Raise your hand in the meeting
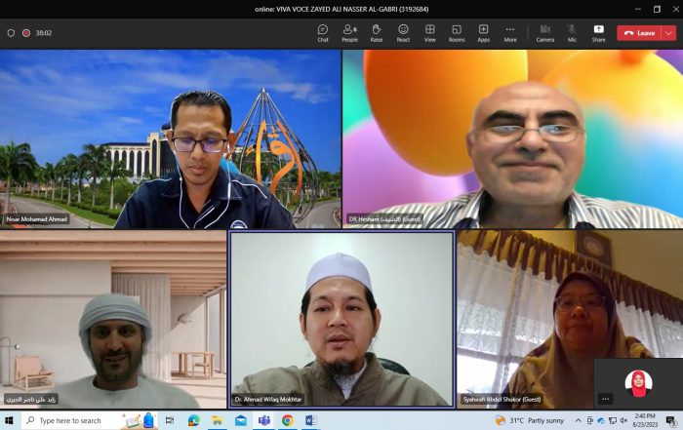683x430 pixels. coord(376,32)
